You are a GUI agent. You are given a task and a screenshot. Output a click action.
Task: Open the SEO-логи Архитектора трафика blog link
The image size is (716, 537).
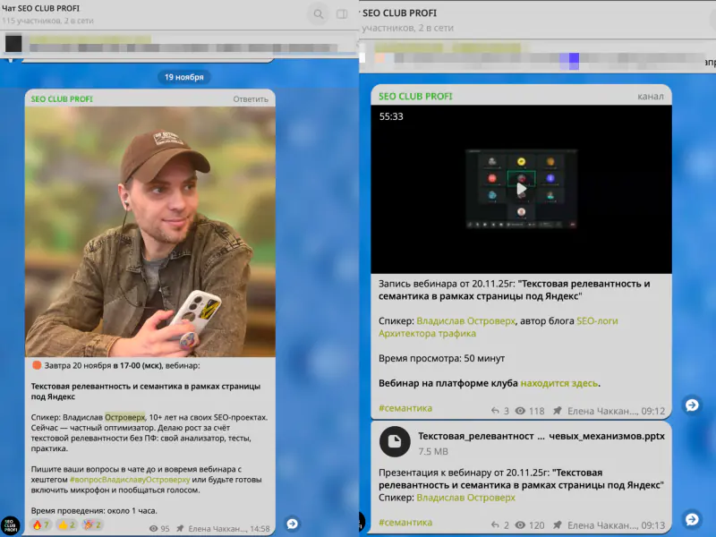click(499, 327)
